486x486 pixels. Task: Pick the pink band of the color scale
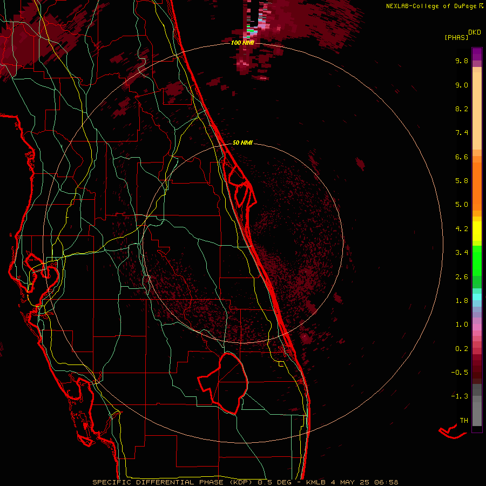(477, 327)
